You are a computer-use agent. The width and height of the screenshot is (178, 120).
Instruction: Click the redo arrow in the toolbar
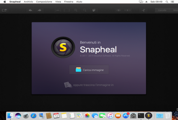(x=39, y=10)
